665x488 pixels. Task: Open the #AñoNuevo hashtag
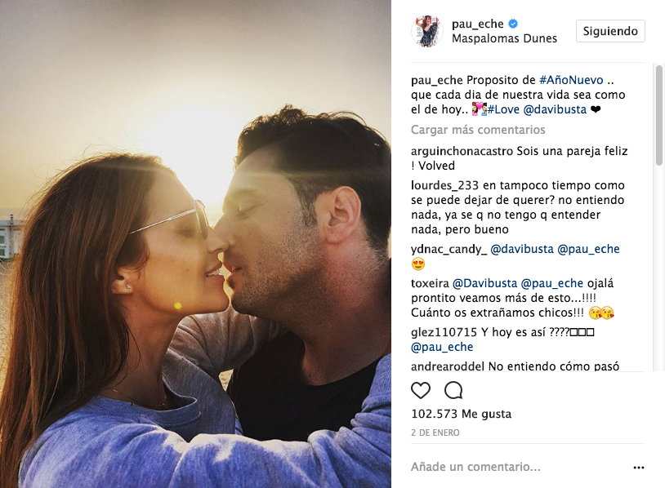click(571, 80)
